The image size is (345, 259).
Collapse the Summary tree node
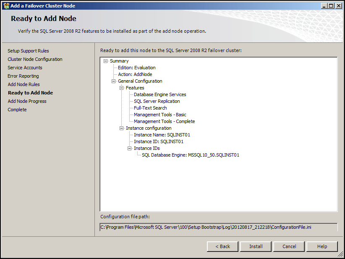coord(105,61)
